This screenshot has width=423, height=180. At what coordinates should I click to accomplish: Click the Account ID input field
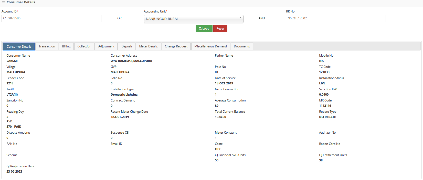click(51, 18)
